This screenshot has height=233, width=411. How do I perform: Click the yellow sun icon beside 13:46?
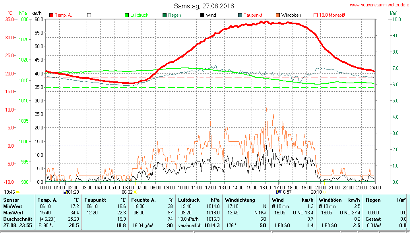coord(18,192)
